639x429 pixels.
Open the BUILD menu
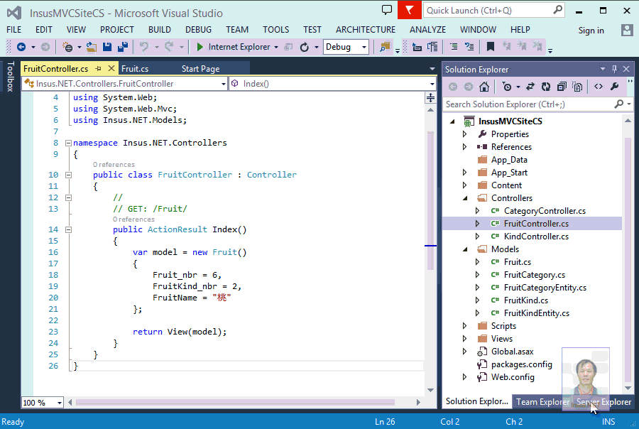159,30
